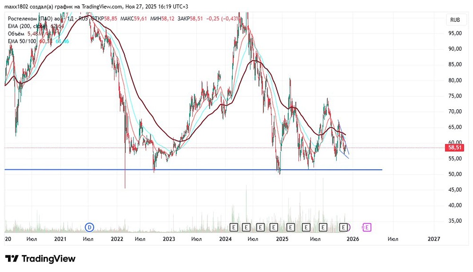
Task: Click the МИН58,12 low value
Action: [x=162, y=19]
